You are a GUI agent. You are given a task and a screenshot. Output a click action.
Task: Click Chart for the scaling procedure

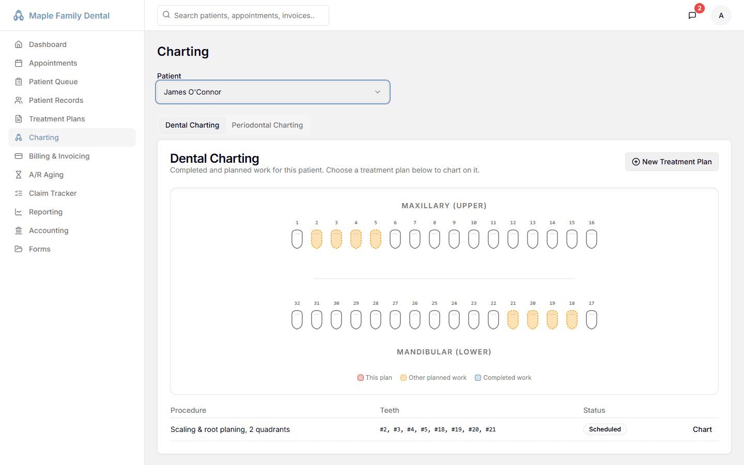(x=702, y=429)
